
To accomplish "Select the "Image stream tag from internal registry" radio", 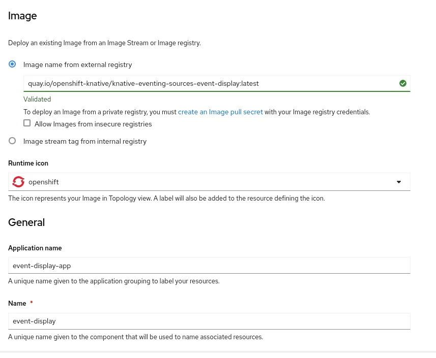I will 13,141.
